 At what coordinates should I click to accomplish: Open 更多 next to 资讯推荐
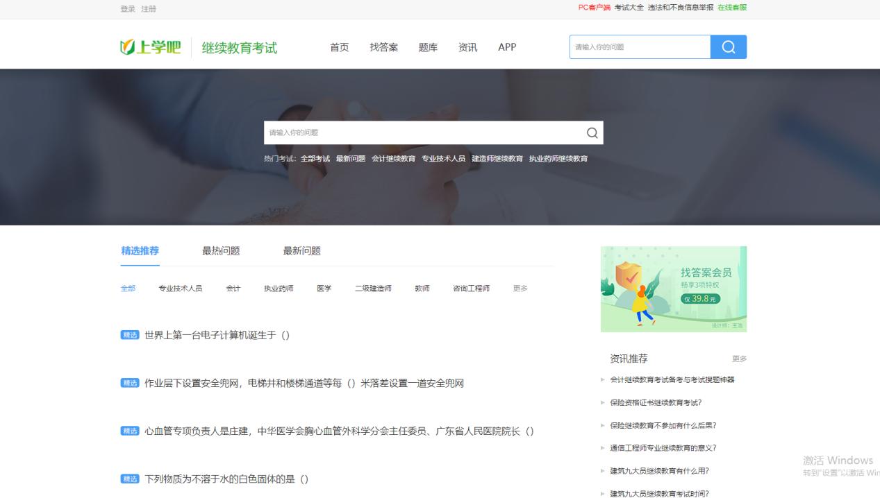point(738,358)
